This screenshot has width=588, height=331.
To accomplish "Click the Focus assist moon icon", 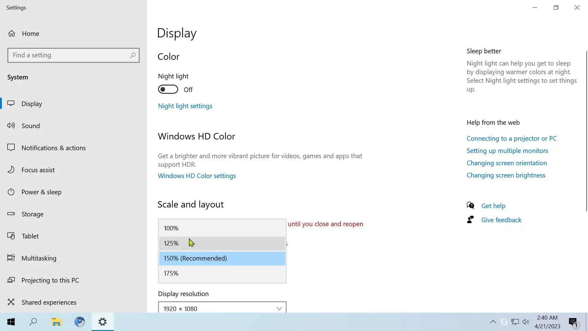I will pos(11,169).
